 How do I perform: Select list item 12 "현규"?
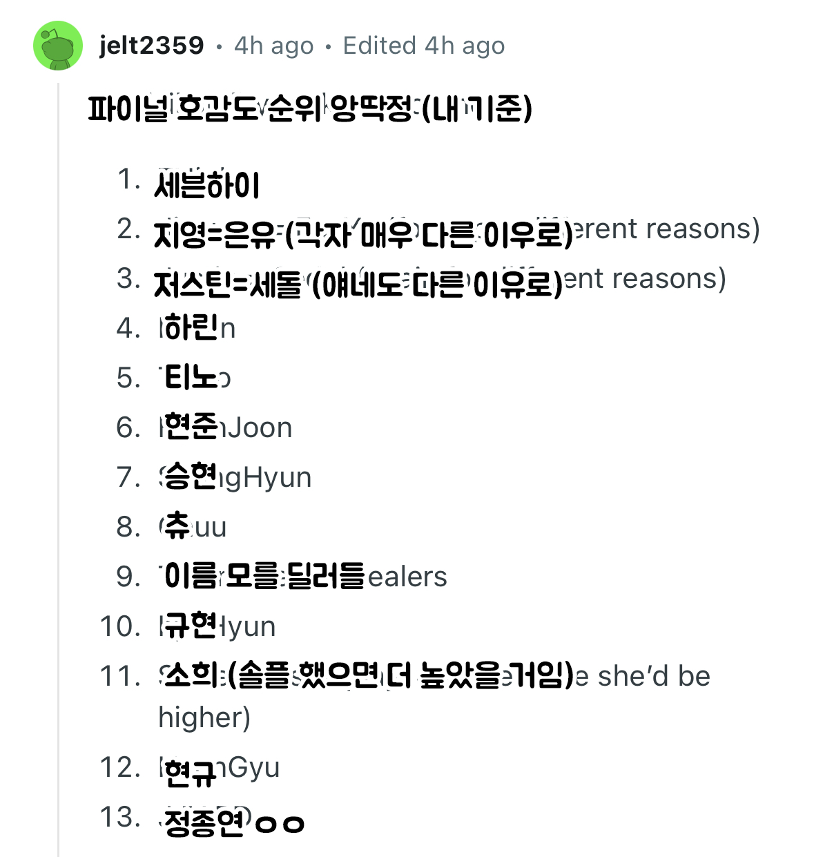point(191,773)
